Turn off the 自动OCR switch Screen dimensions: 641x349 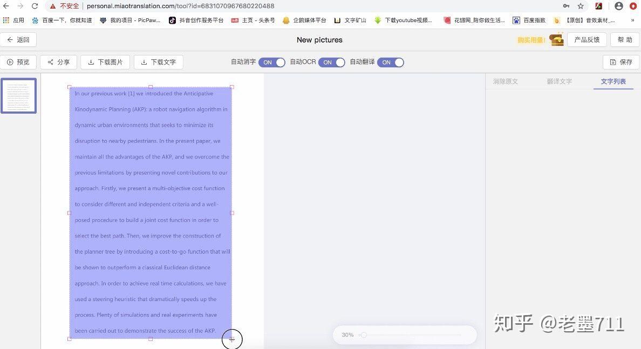(332, 62)
